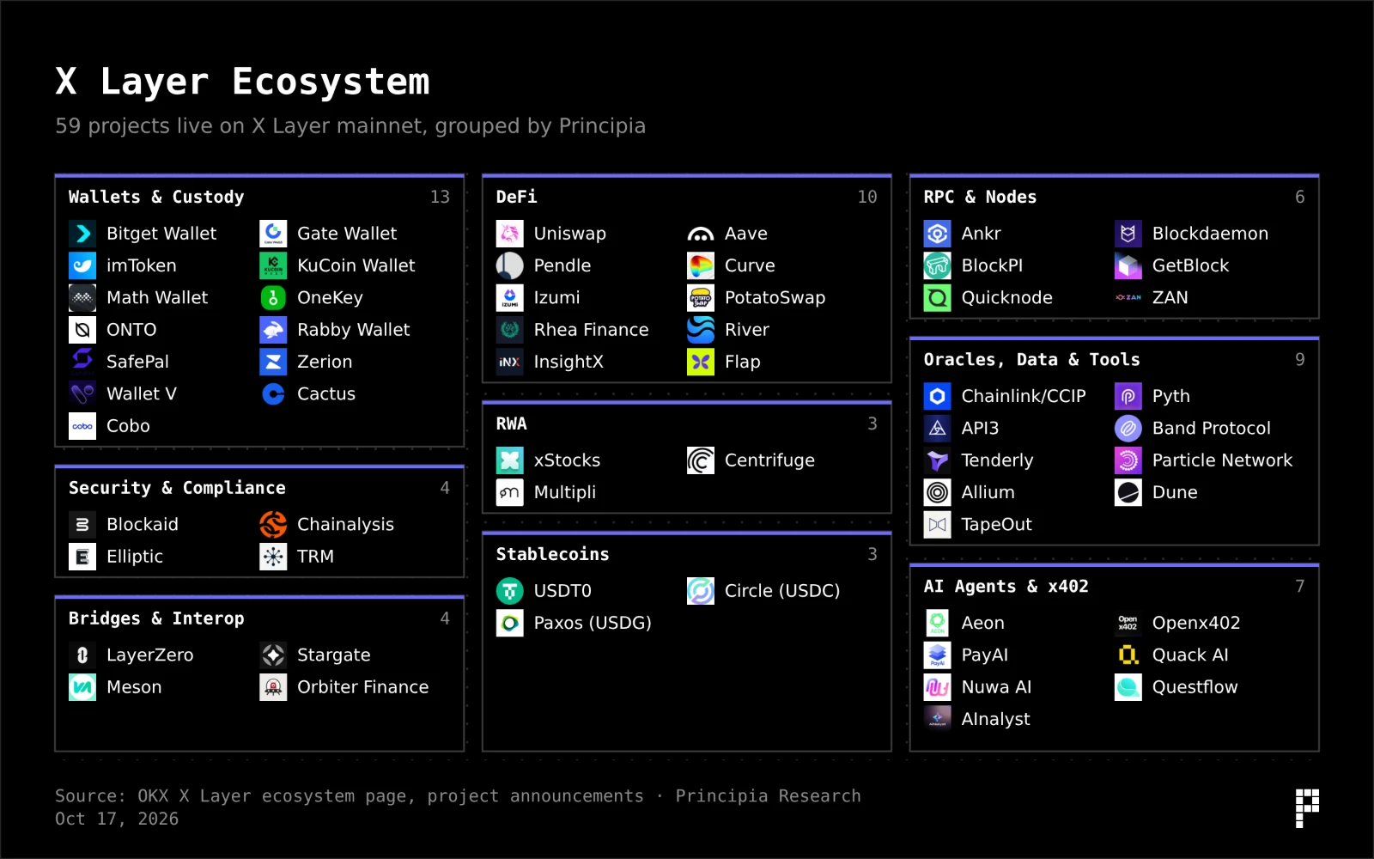This screenshot has height=859, width=1374.
Task: Click the imToken logo icon
Action: (x=82, y=265)
